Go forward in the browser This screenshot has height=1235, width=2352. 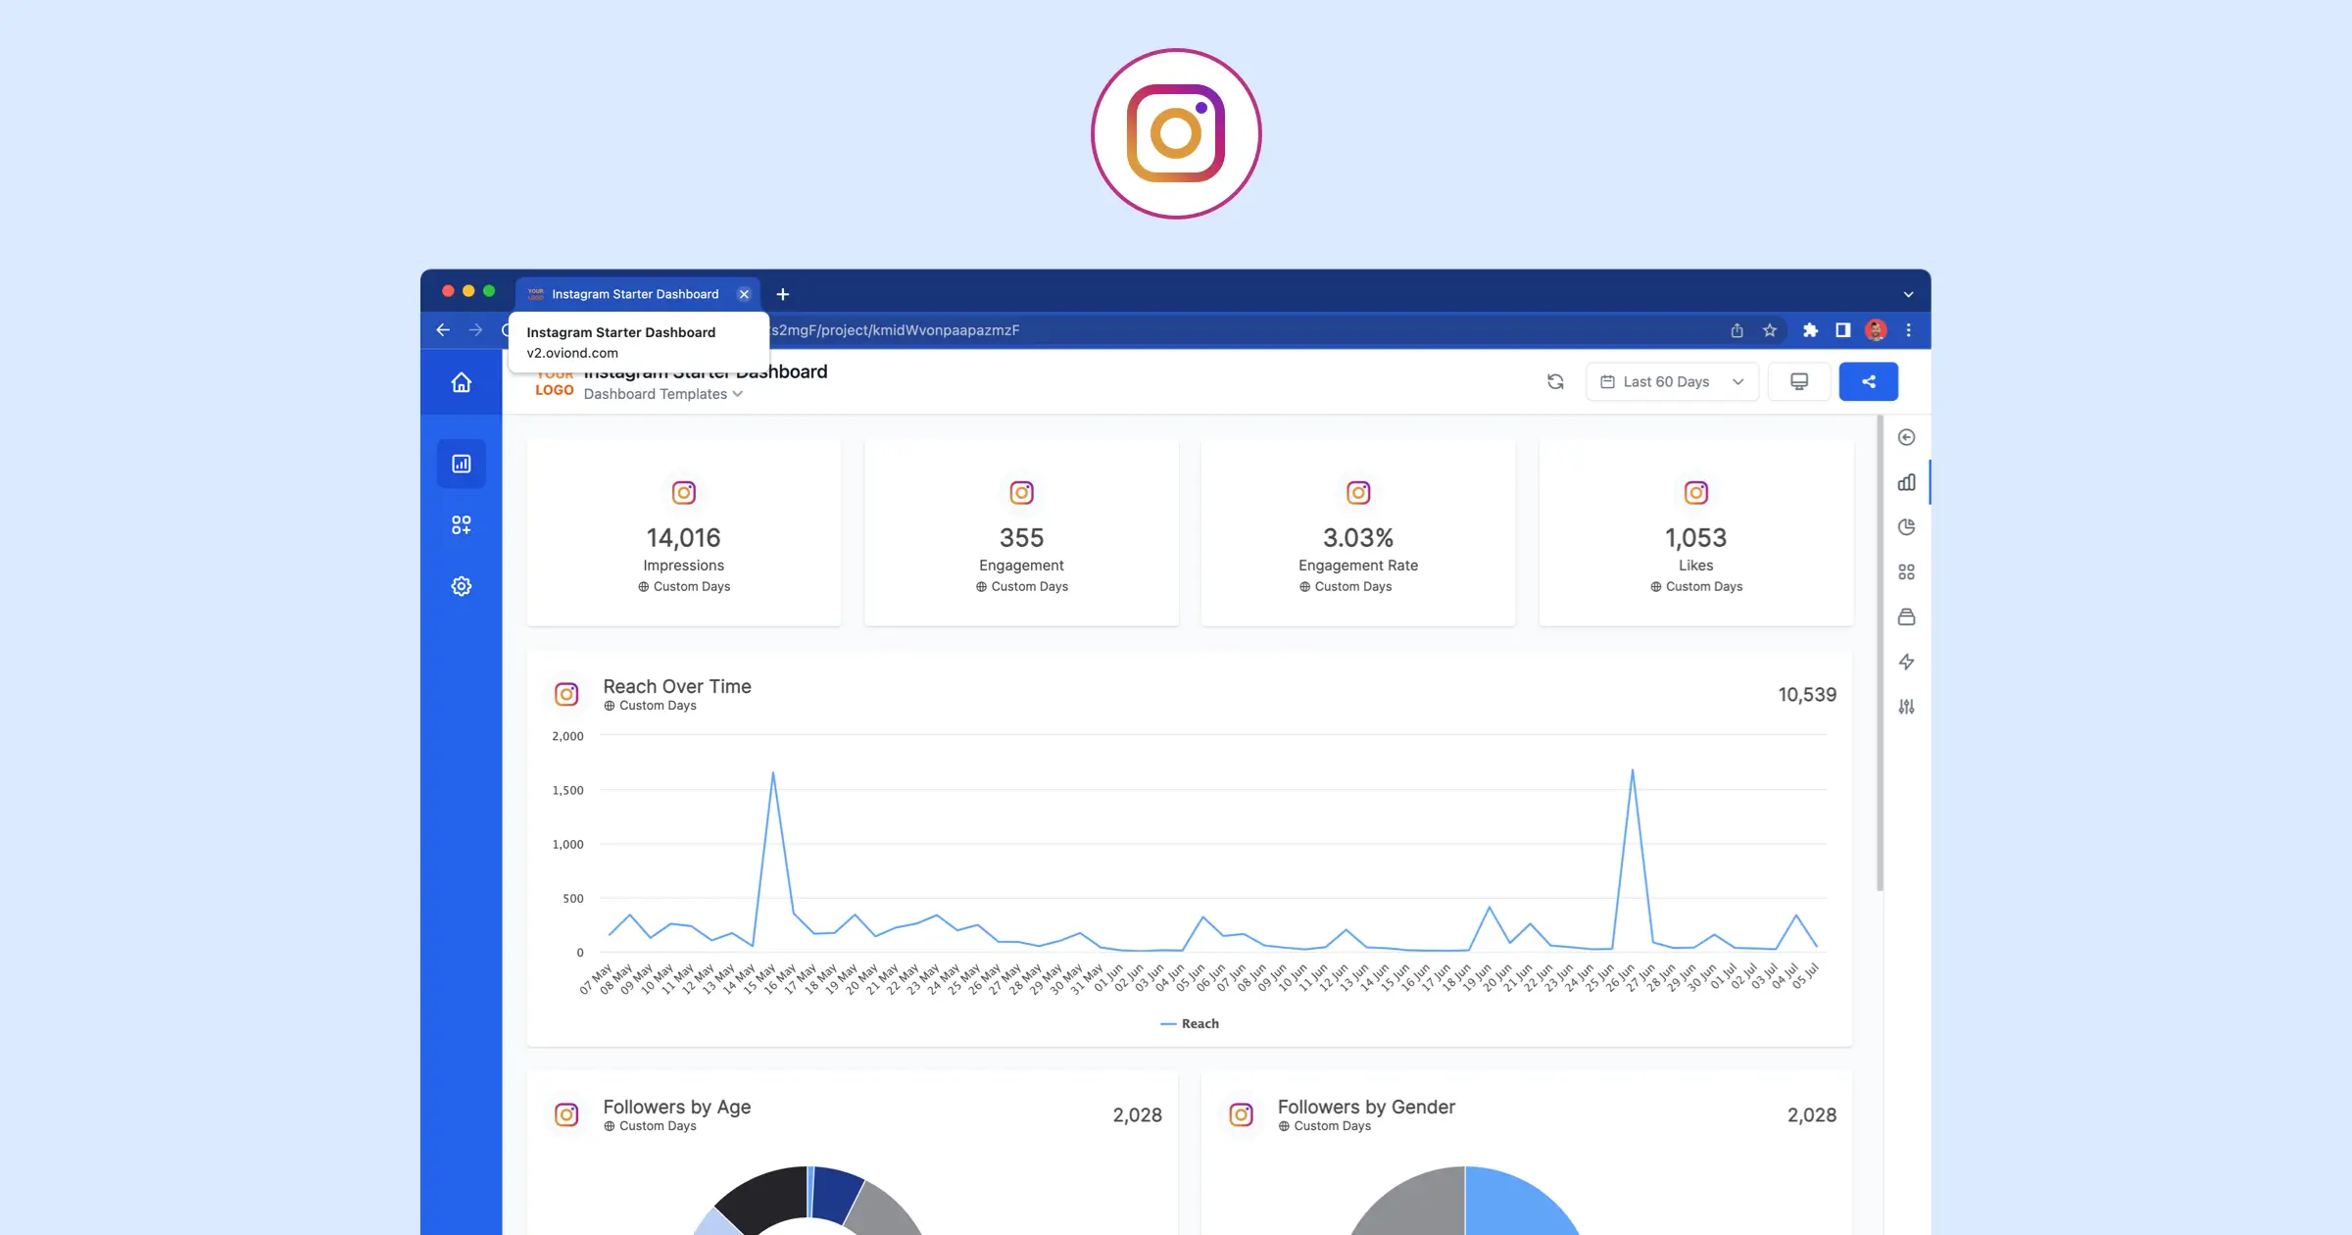click(476, 330)
